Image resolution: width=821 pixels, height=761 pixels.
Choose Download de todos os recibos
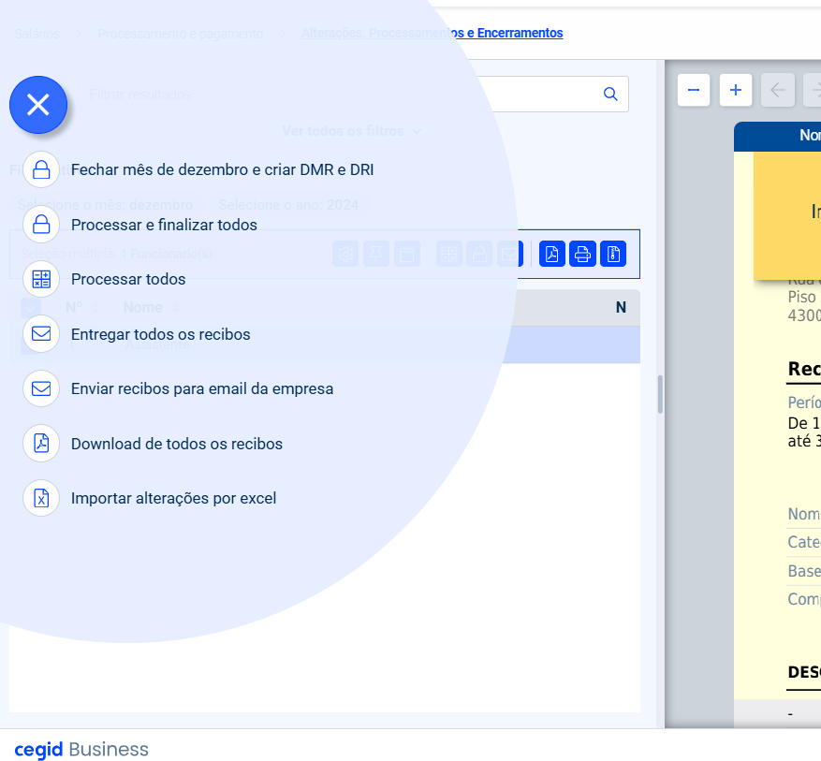coord(176,444)
